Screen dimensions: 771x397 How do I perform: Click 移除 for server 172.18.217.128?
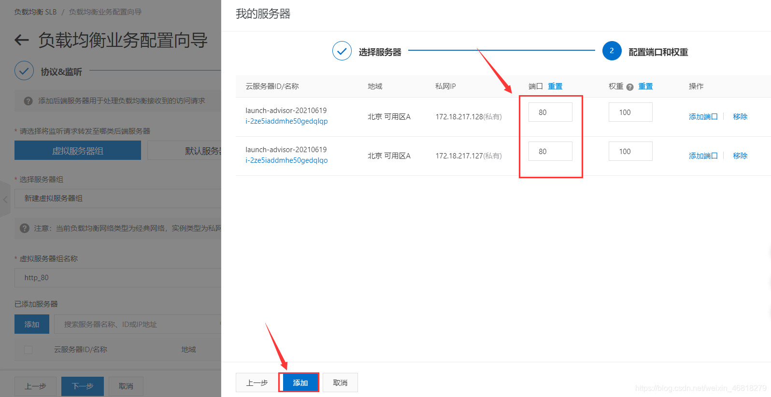[x=740, y=116]
